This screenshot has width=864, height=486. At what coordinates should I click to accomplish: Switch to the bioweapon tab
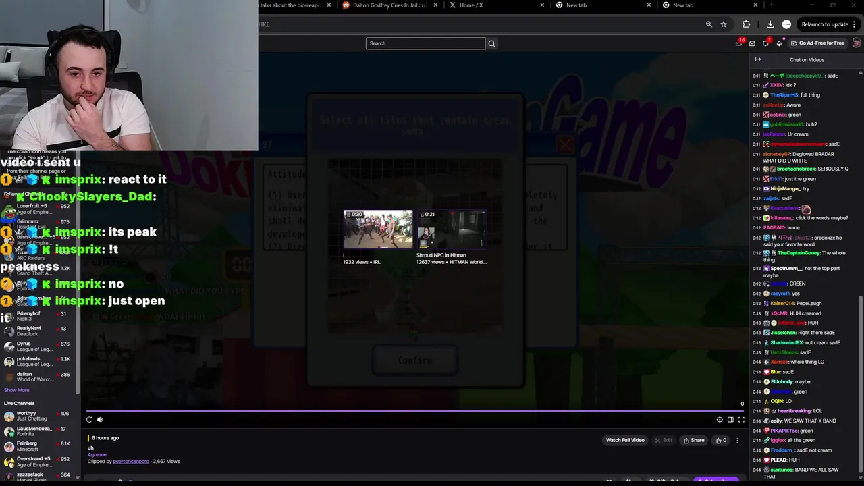click(290, 5)
